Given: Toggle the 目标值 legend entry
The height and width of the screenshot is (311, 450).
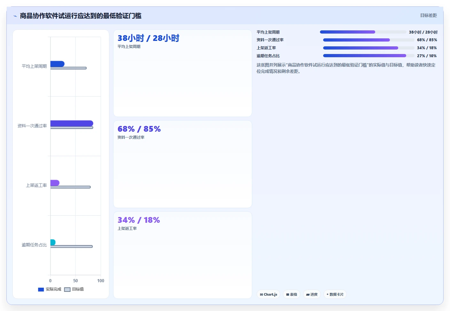Looking at the screenshot, I should tap(74, 289).
